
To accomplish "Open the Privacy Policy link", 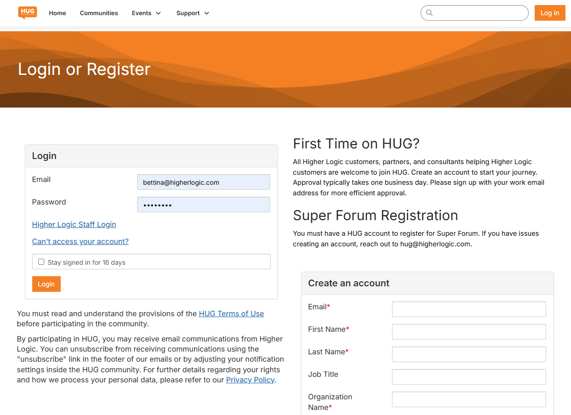I will (x=250, y=380).
